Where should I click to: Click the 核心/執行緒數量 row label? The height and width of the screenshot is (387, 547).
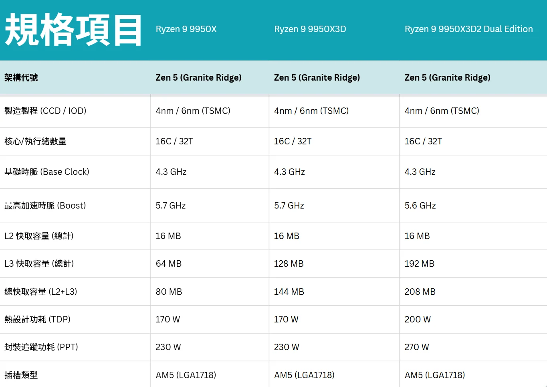[35, 142]
